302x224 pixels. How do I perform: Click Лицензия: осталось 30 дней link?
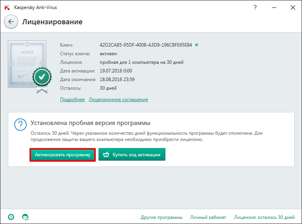264,217
